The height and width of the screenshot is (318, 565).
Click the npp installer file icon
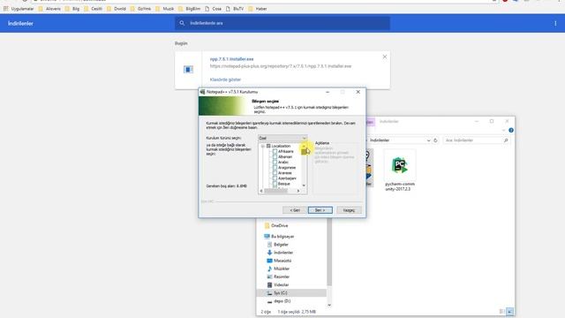pos(188,70)
